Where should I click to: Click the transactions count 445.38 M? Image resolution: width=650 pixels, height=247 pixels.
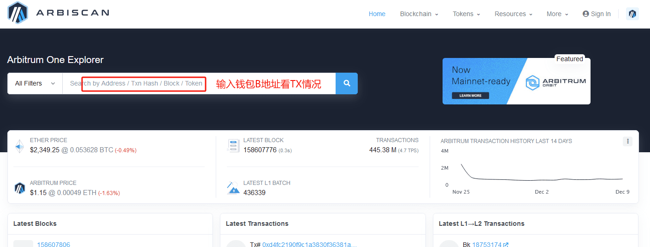click(383, 150)
